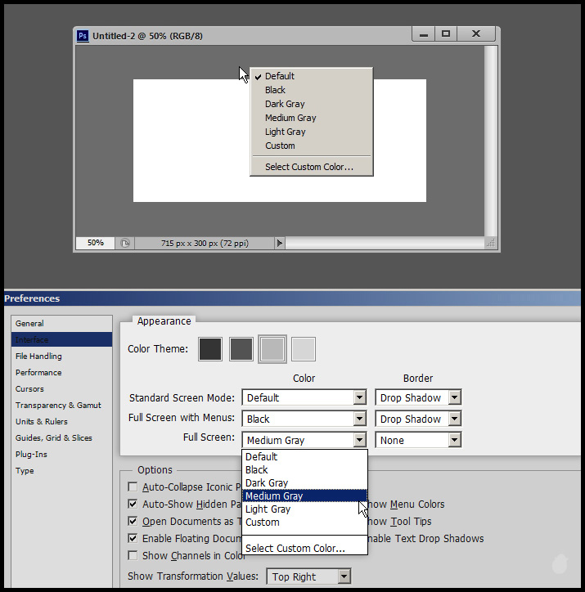585x592 pixels.
Task: Enable Auto-Collapse Iconic Panels checkbox
Action: coord(133,487)
